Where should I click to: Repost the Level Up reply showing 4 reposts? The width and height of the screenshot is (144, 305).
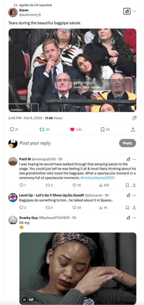click(48, 208)
